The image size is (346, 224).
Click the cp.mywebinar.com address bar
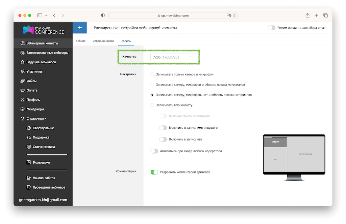173,15
